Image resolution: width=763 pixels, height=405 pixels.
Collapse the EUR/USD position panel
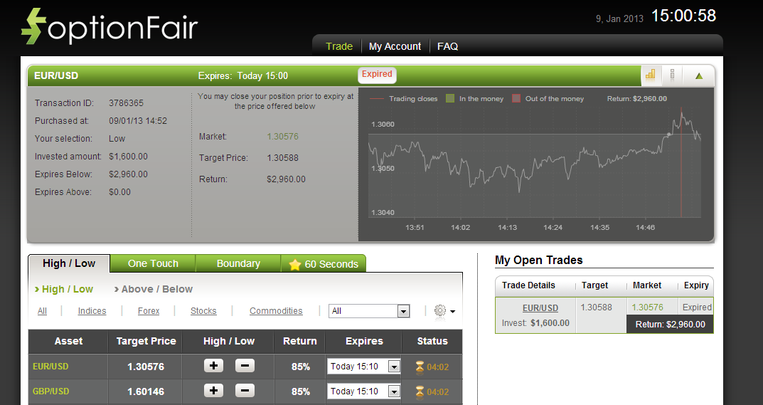pyautogui.click(x=699, y=75)
